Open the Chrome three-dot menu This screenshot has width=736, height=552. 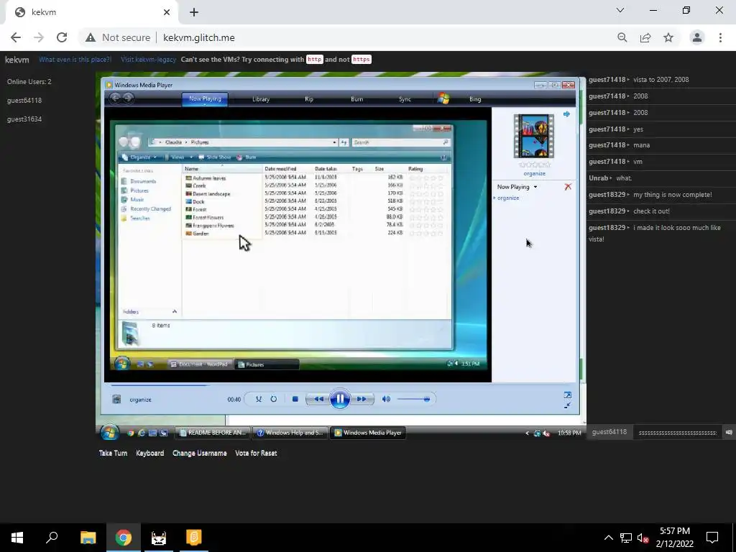tap(720, 37)
